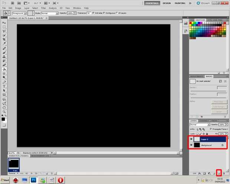Add a layer mask from the Layers panel

(x=204, y=174)
